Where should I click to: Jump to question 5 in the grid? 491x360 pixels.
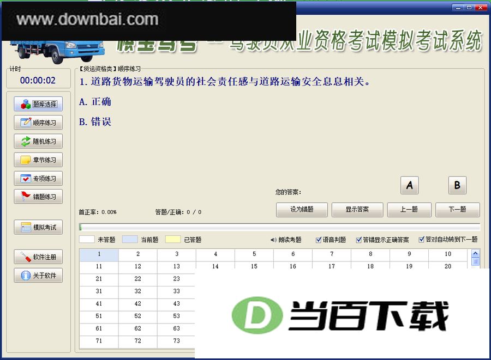[254, 254]
